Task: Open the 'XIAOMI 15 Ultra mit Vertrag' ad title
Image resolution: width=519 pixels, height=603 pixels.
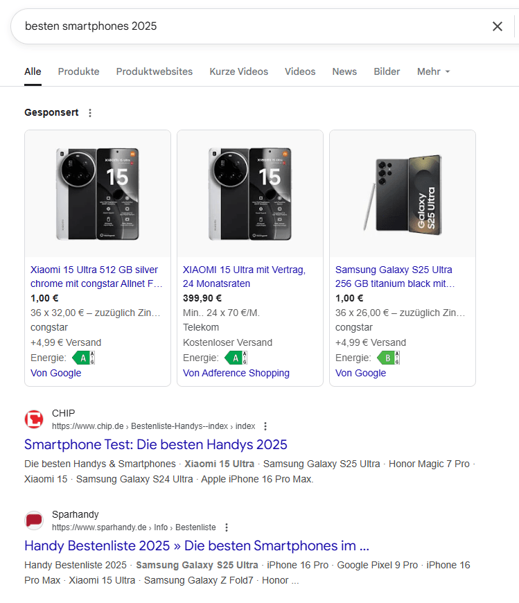Action: tap(244, 277)
